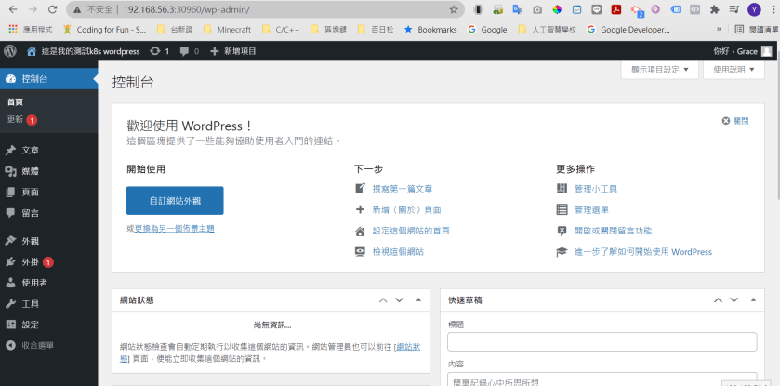Toggle the 快速草稿 panel collapse arrow
780x386 pixels.
click(754, 300)
